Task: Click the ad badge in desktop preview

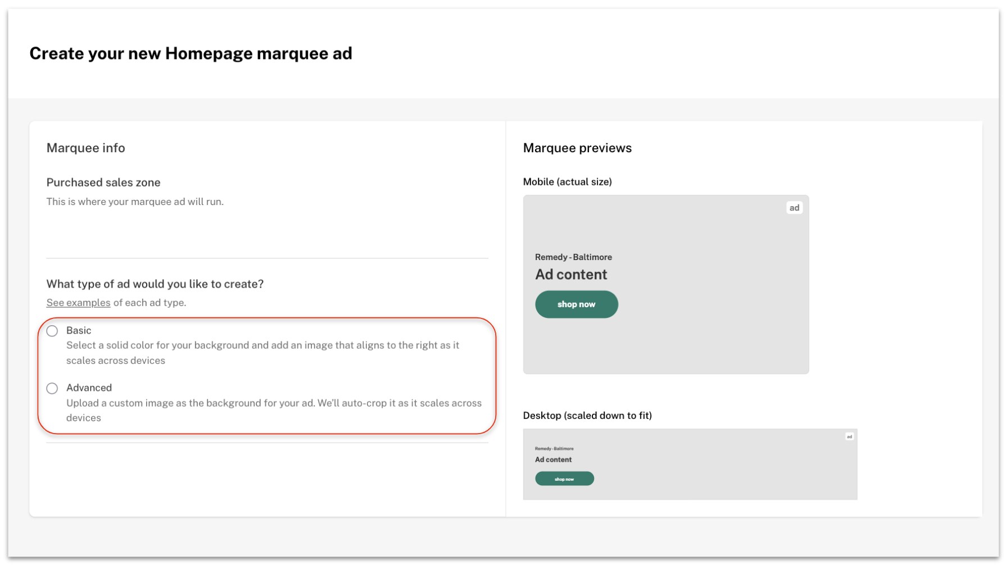Action: coord(849,437)
